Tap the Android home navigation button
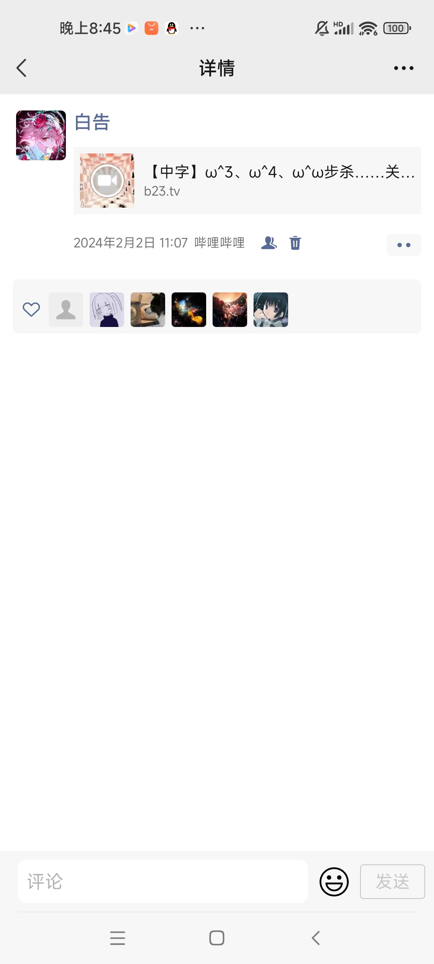The image size is (434, 964). point(217,938)
